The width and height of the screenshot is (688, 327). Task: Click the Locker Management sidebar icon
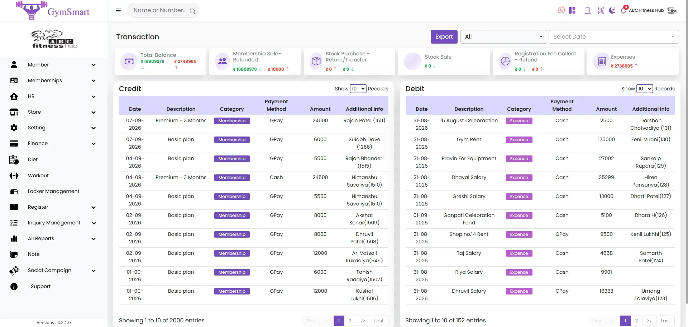click(14, 192)
